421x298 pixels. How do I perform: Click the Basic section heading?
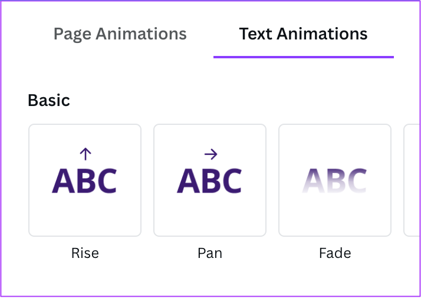[49, 101]
